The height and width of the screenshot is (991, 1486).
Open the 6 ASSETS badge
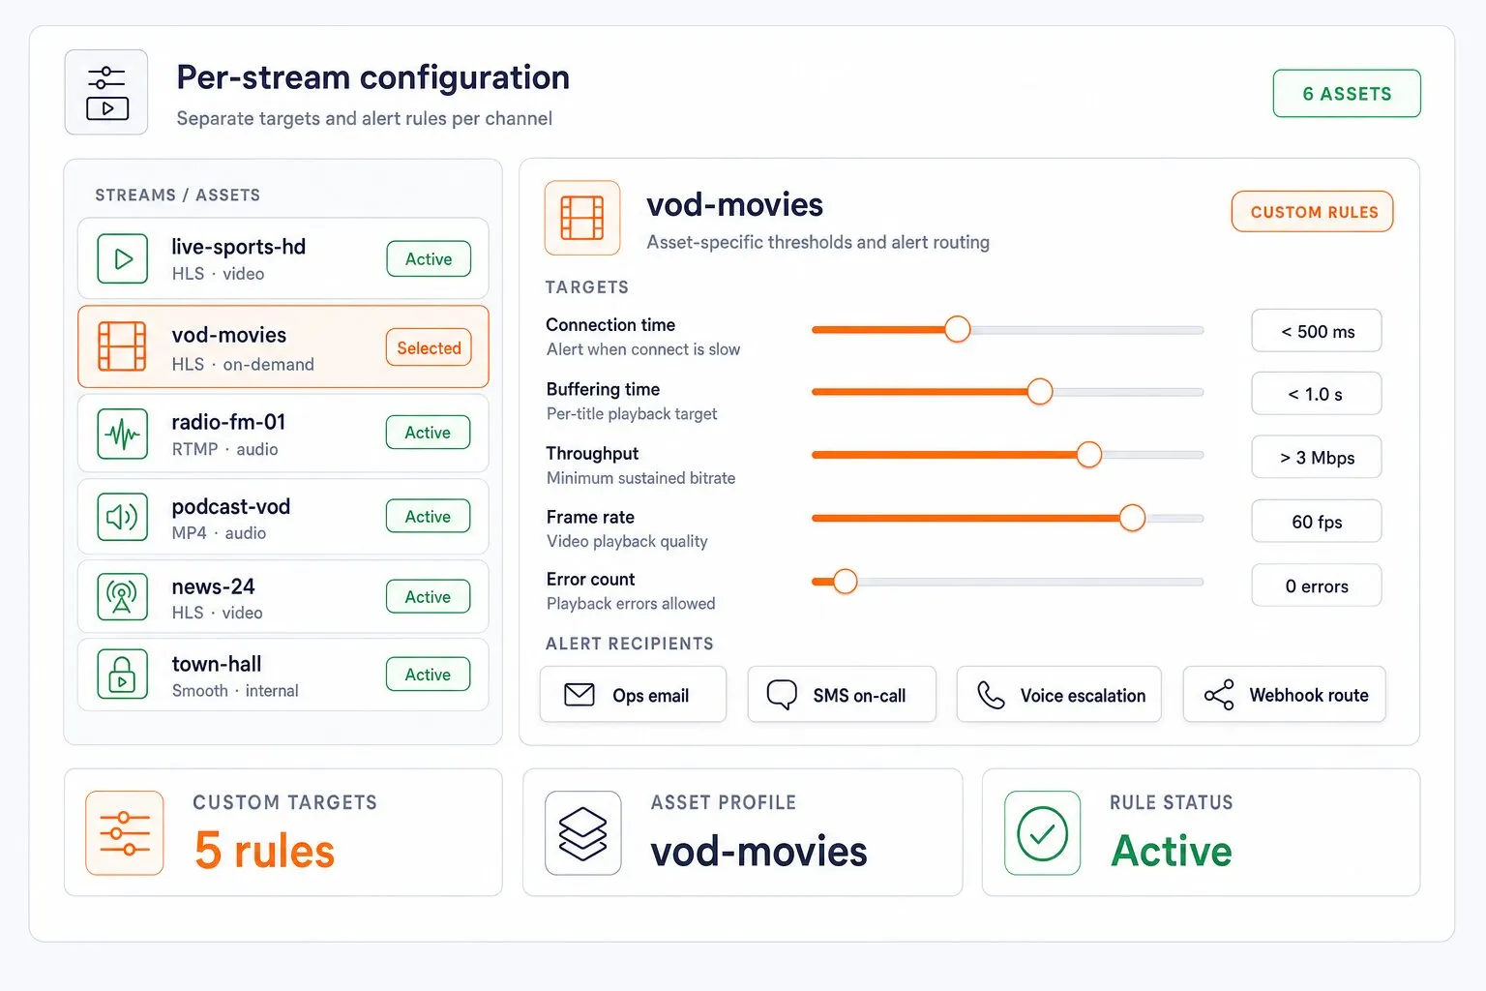1347,94
